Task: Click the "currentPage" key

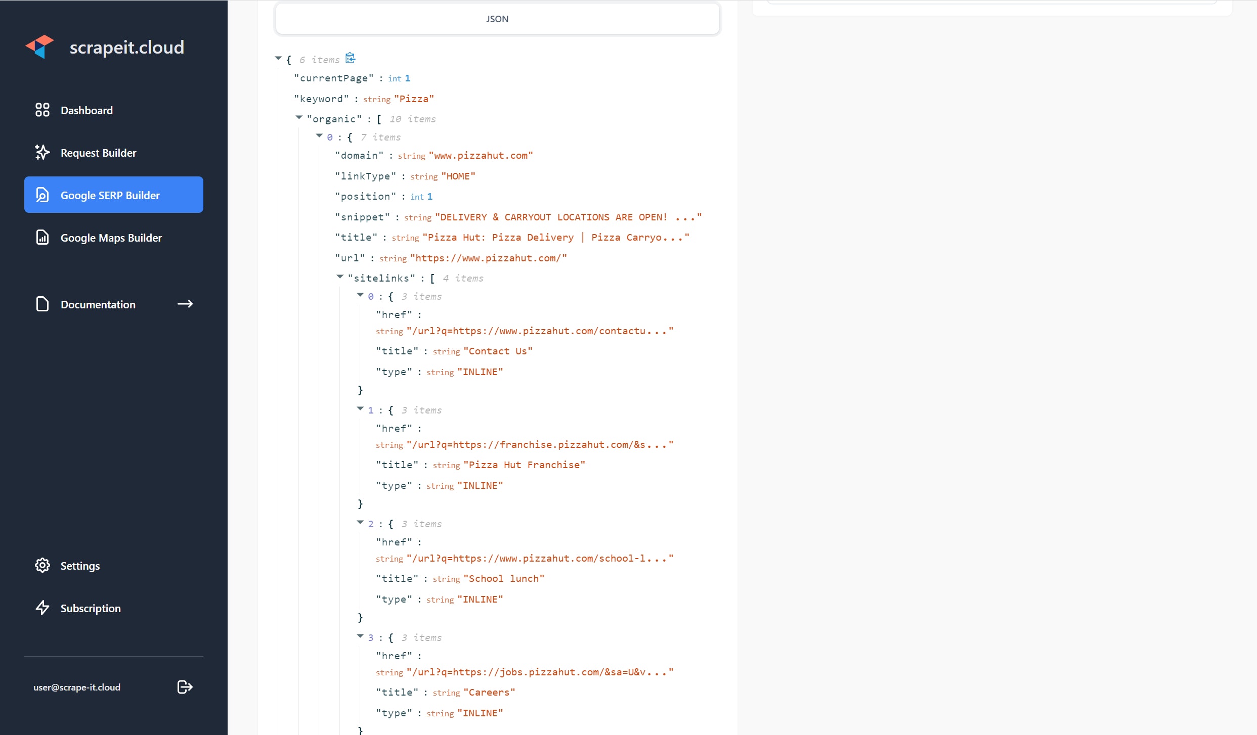Action: (x=334, y=78)
